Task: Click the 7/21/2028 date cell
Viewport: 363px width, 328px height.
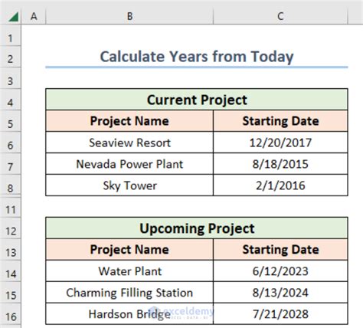Action: click(x=280, y=313)
